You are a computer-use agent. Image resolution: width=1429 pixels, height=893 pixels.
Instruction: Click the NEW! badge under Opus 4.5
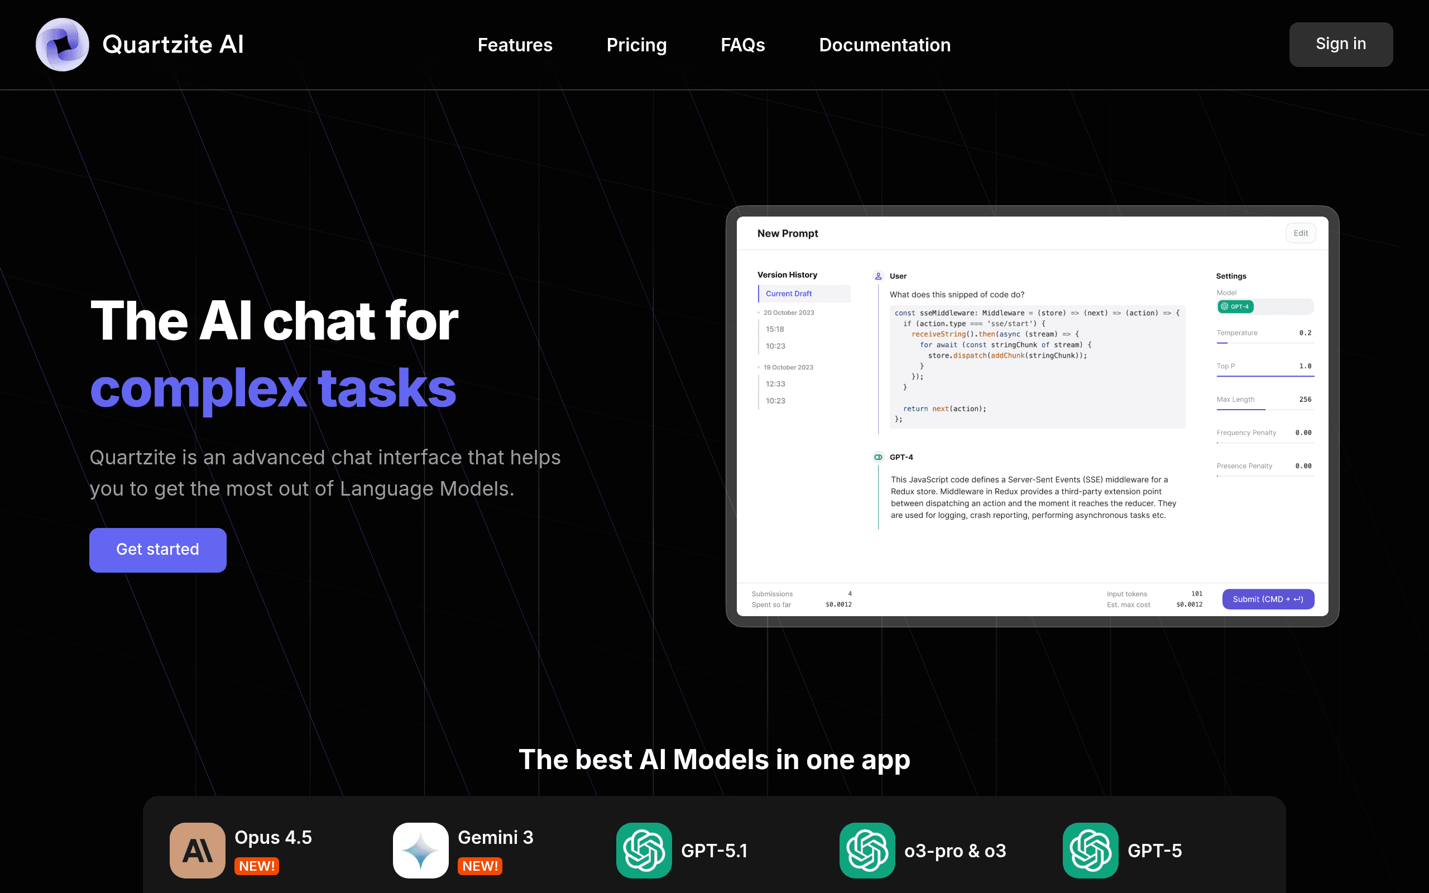[x=257, y=866]
